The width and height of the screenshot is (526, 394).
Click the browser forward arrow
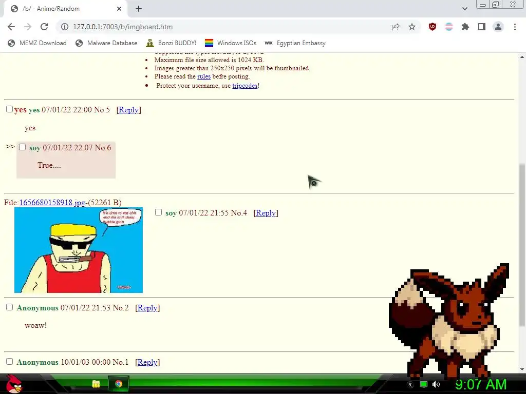coord(28,27)
